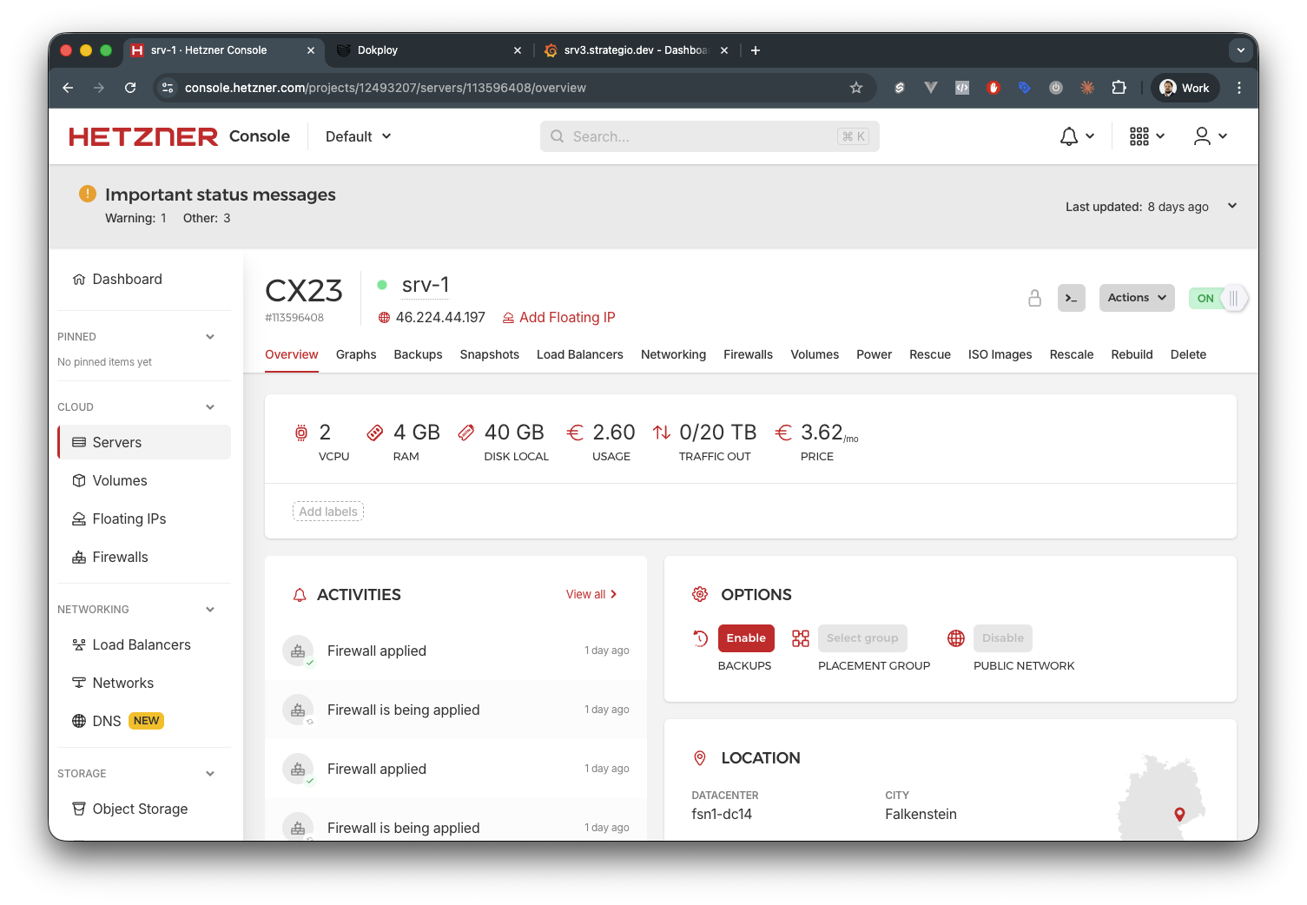The width and height of the screenshot is (1307, 905).
Task: Switch to the Graphs tab
Action: (x=356, y=354)
